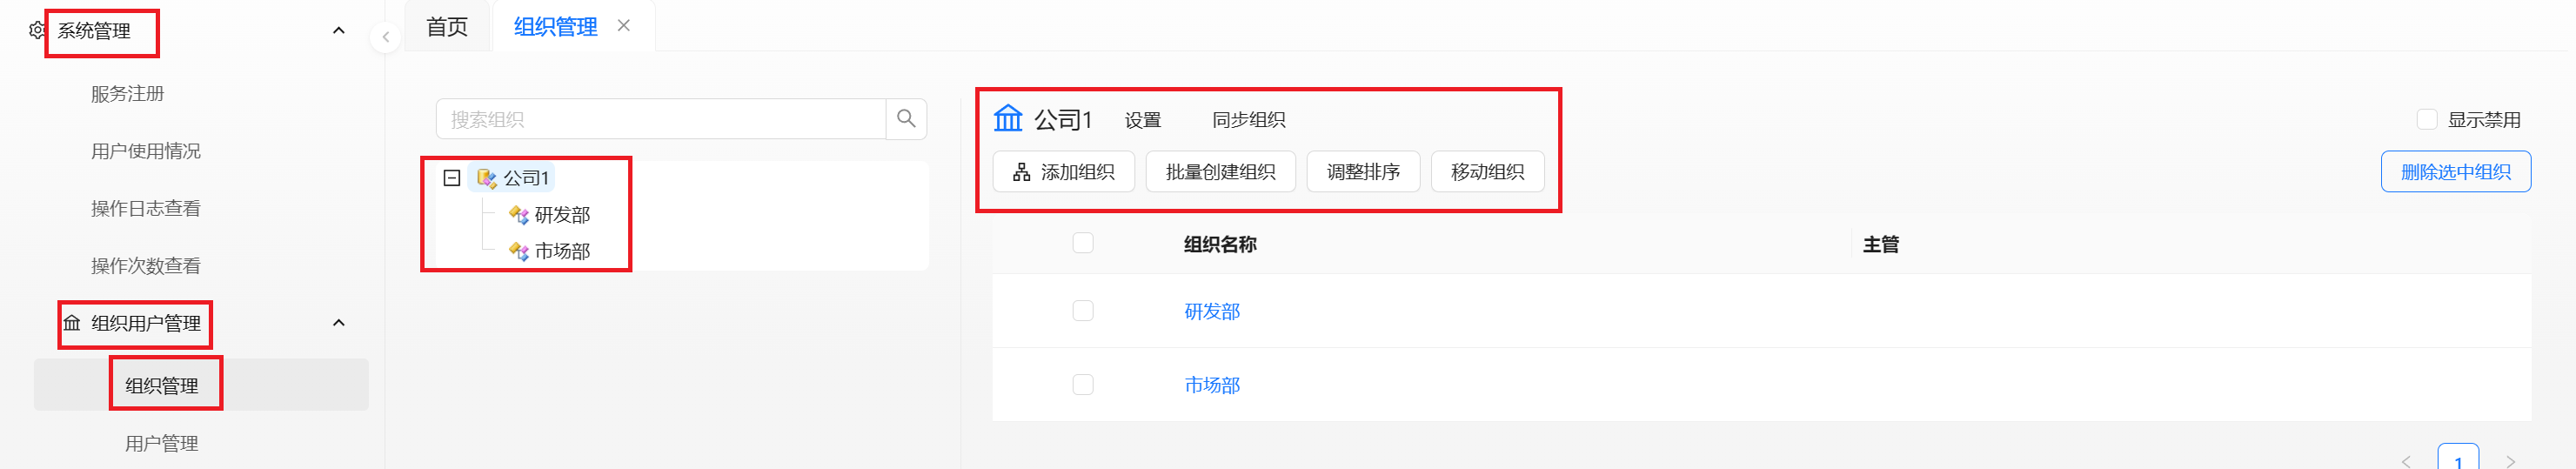Collapse the 系统管理 menu section
Viewport: 2576px width, 469px height.
tap(339, 31)
